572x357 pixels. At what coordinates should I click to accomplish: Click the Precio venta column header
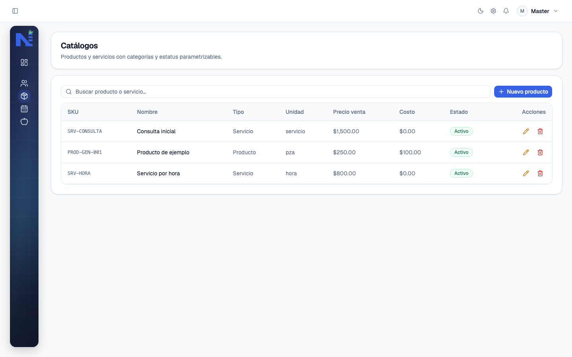pos(349,112)
